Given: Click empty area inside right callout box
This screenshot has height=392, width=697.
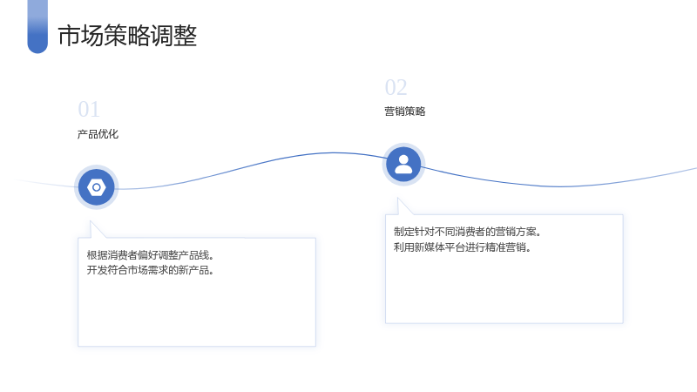Looking at the screenshot, I should coord(504,289).
